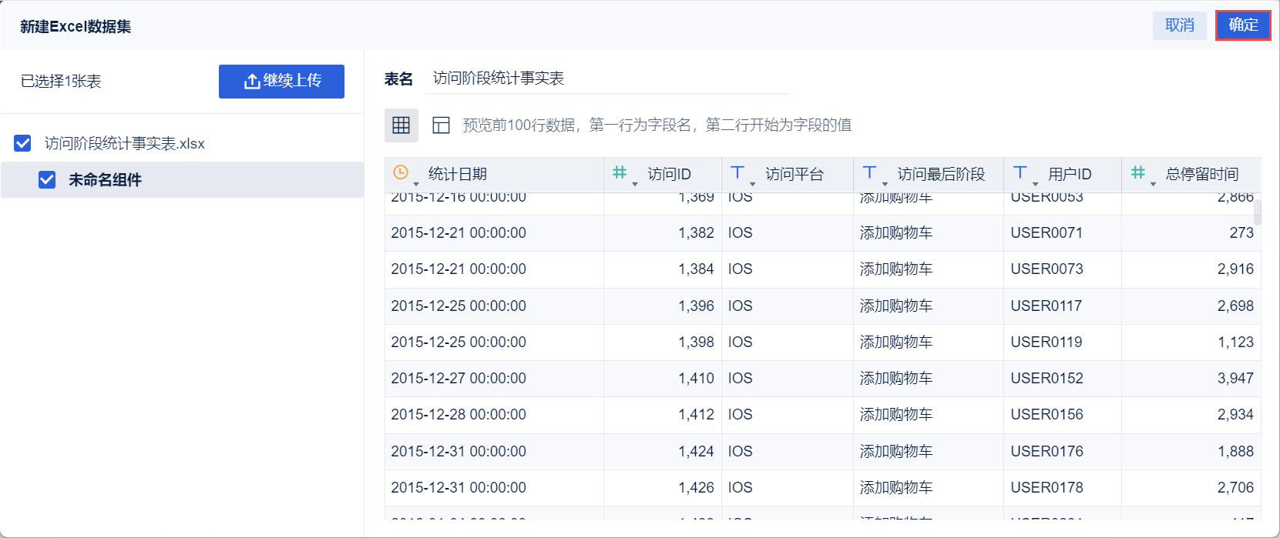1280x538 pixels.
Task: Click the 统计日期 column header label
Action: coord(458,174)
